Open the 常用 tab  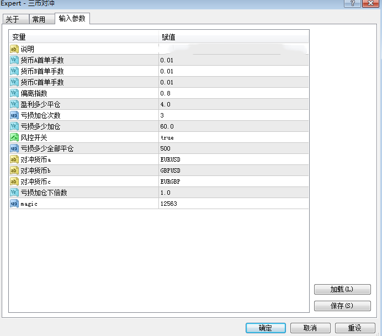(39, 19)
